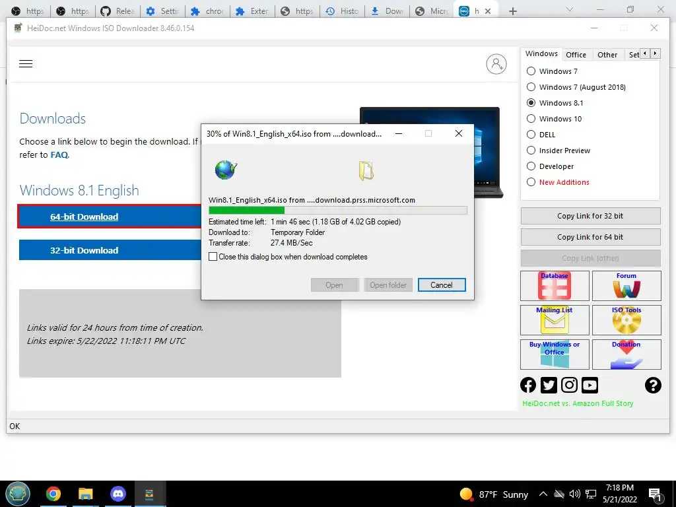676x507 pixels.
Task: Visit the HeiDoc YouTube channel icon
Action: (590, 385)
